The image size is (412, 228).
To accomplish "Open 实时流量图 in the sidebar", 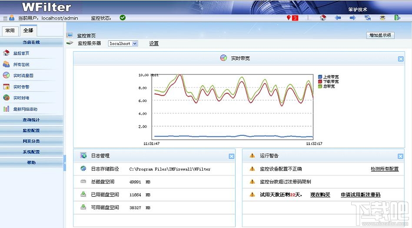I will [23, 76].
